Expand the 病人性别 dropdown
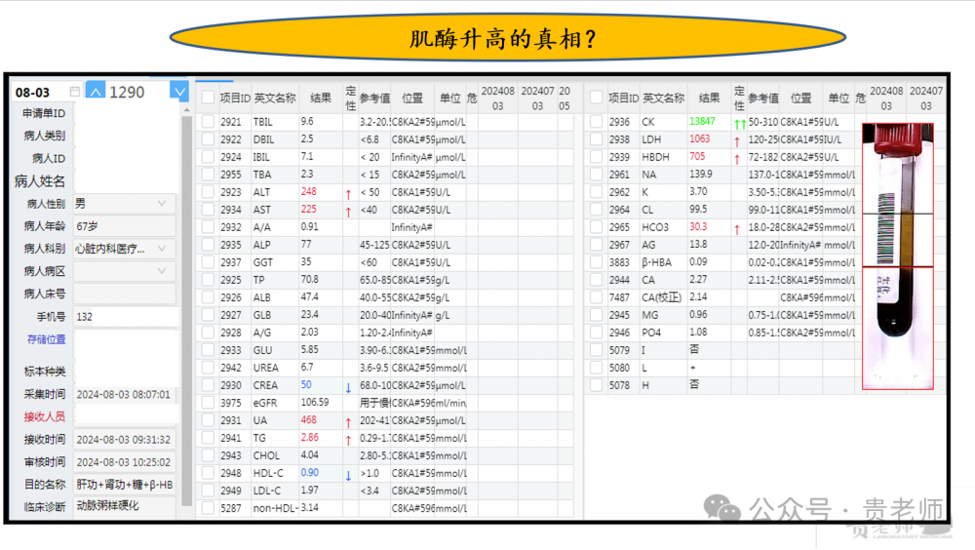The height and width of the screenshot is (550, 975). pyautogui.click(x=162, y=204)
